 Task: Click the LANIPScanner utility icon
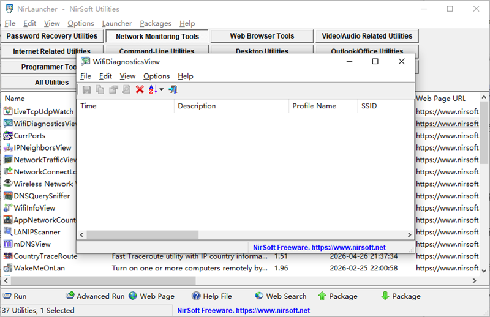tap(8, 232)
